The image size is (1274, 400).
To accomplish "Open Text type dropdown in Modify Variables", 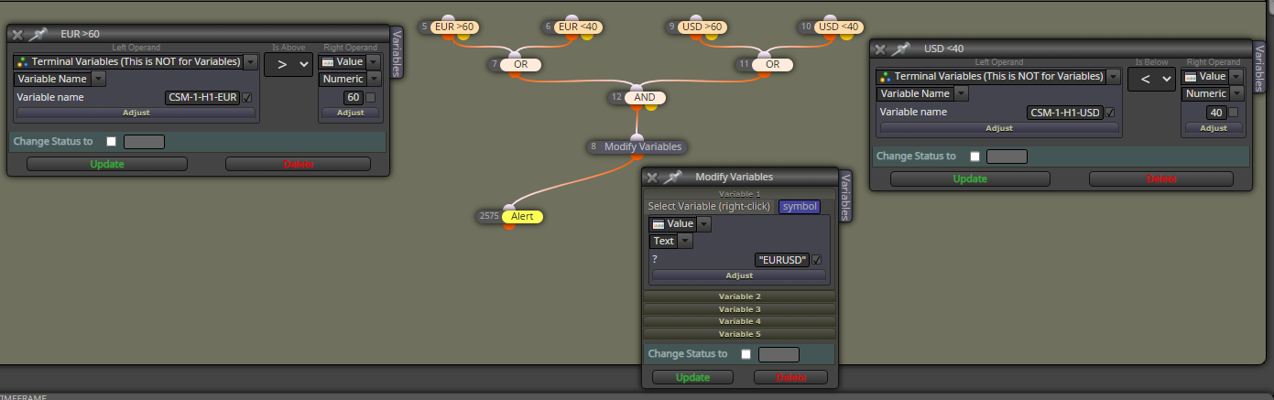I will [686, 241].
